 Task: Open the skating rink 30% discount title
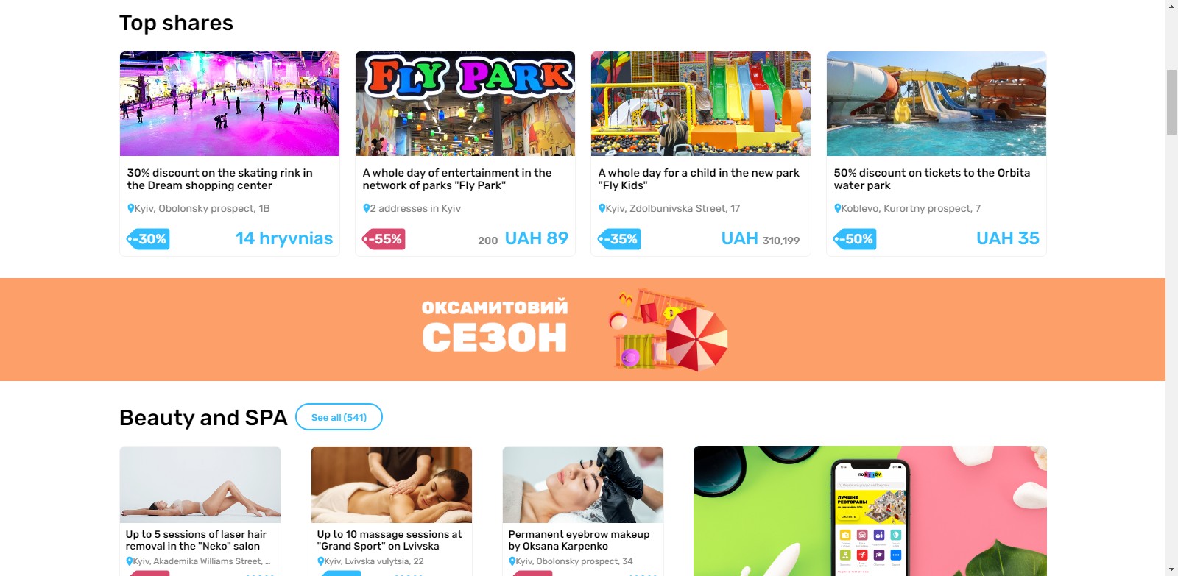pyautogui.click(x=219, y=179)
